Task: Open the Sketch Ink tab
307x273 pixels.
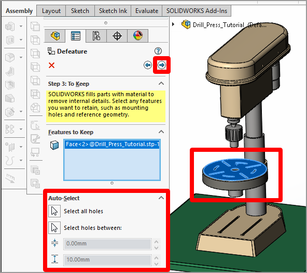Action: (x=113, y=11)
